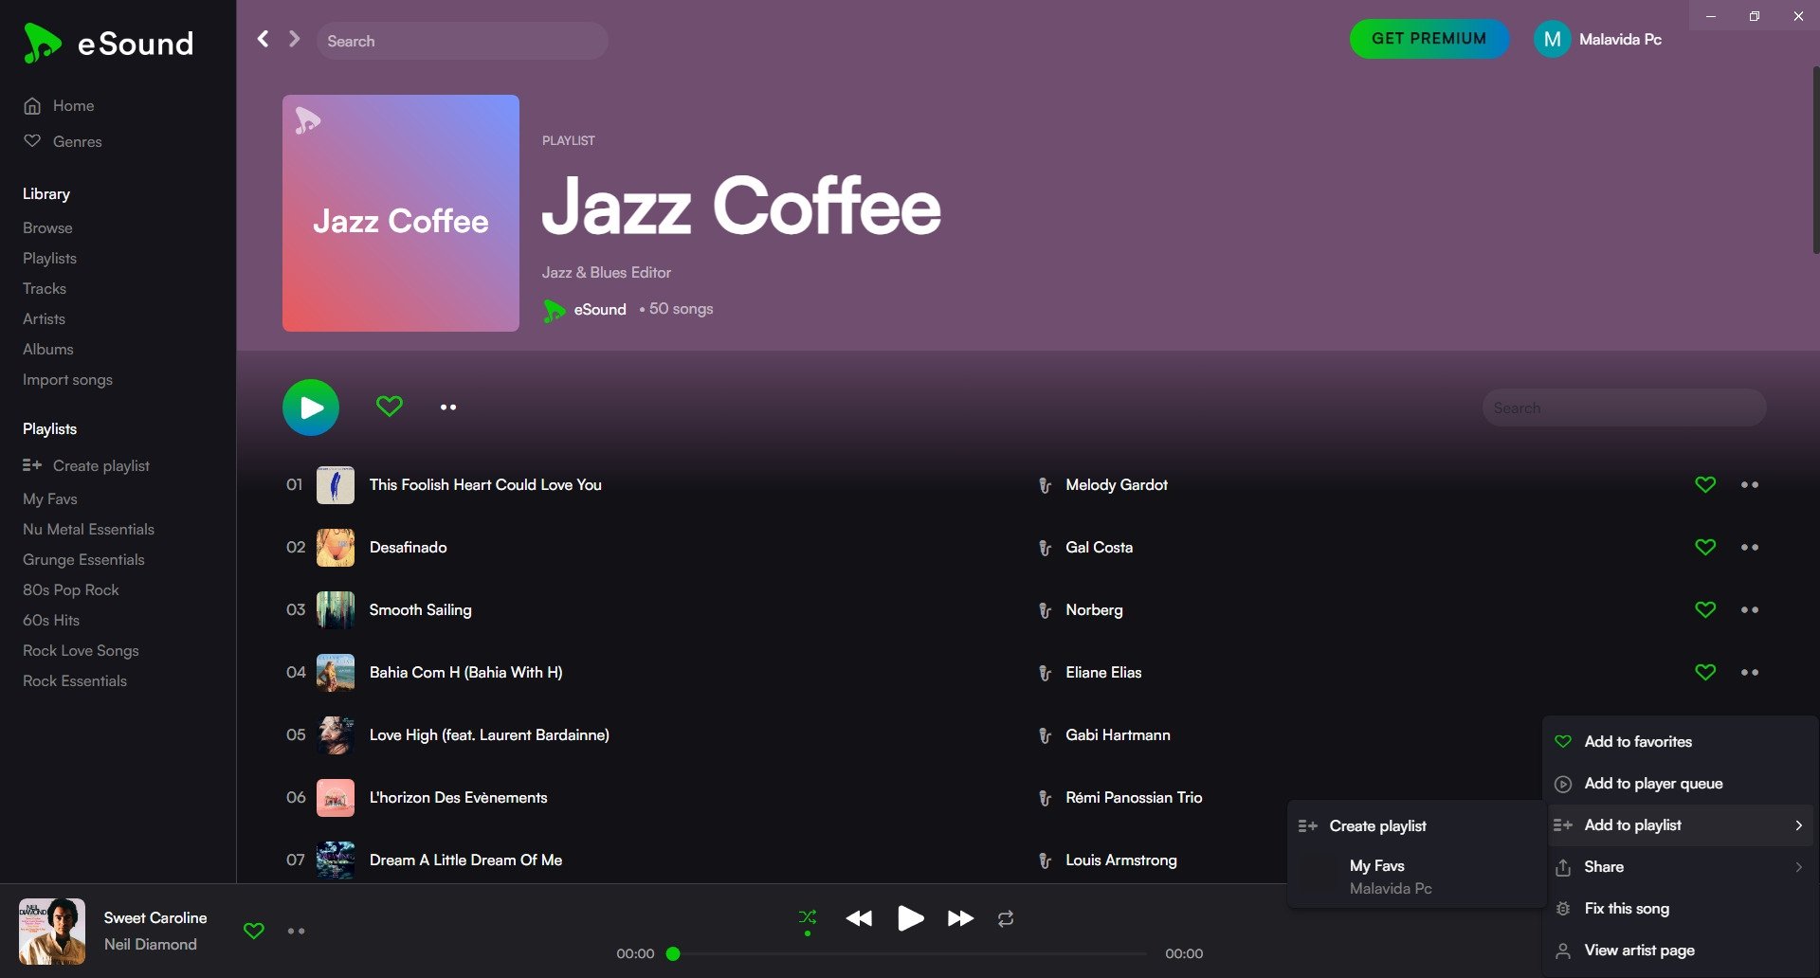Toggle favorite heart for Bahia Com H
The width and height of the screenshot is (1820, 978).
coord(1705,672)
